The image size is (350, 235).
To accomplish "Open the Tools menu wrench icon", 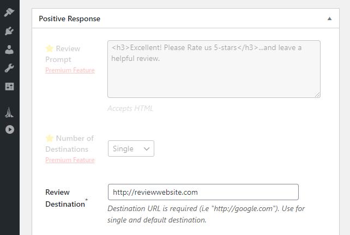I will (x=9, y=69).
